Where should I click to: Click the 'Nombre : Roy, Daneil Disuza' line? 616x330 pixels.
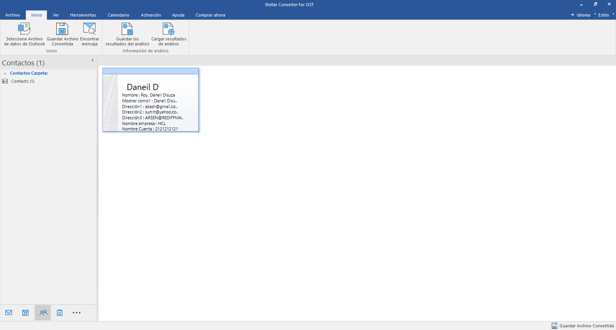tap(149, 95)
